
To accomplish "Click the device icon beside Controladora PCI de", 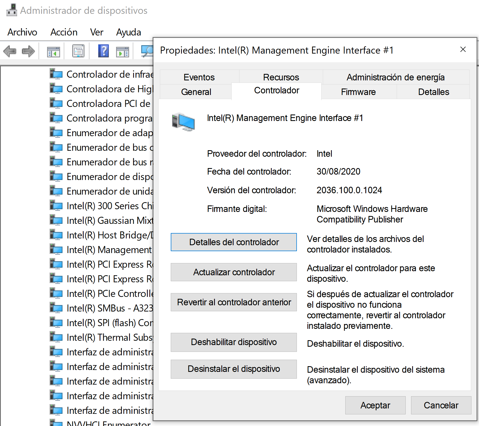I will point(56,103).
